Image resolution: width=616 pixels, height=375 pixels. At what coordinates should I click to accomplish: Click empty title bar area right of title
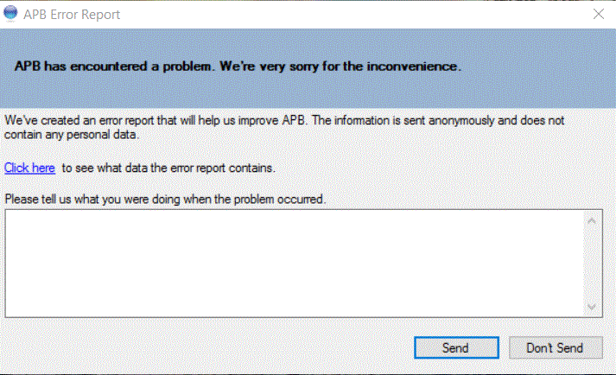[346, 15]
